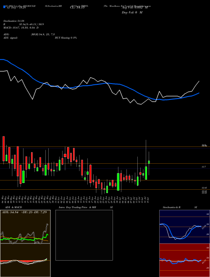The height and width of the screenshot is (277, 210).
Task: Click the 'Intra Day Trading Price & MR' title
Action: click(x=78, y=207)
